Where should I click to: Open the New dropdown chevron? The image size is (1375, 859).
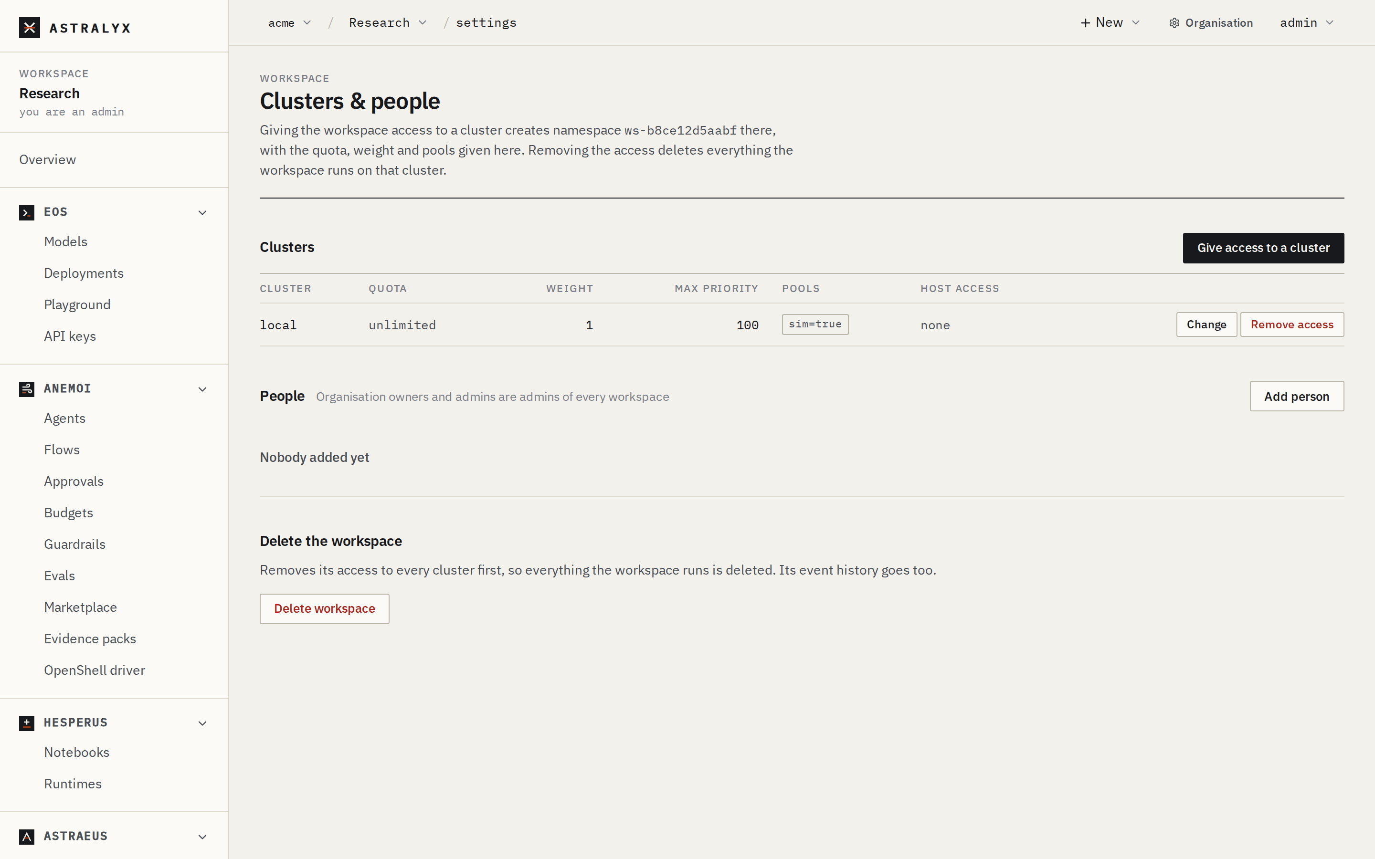pos(1136,23)
